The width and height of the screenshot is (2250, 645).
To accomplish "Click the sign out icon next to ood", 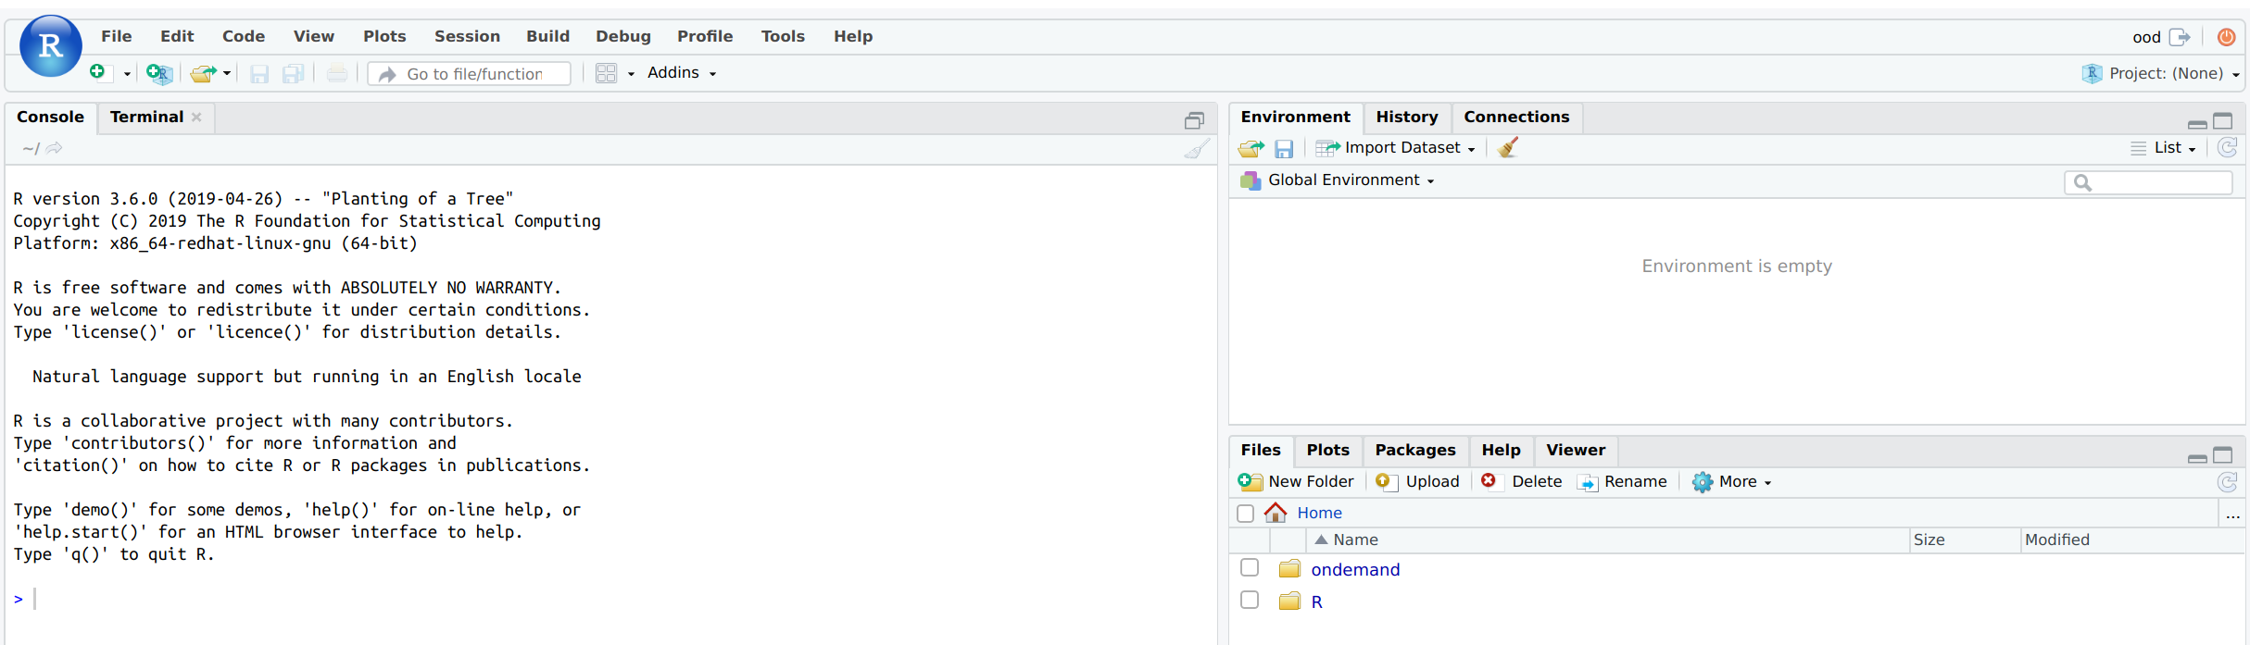I will pyautogui.click(x=2180, y=37).
